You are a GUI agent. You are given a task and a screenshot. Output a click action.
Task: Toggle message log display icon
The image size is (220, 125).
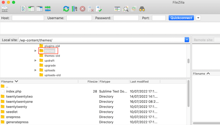(23, 9)
